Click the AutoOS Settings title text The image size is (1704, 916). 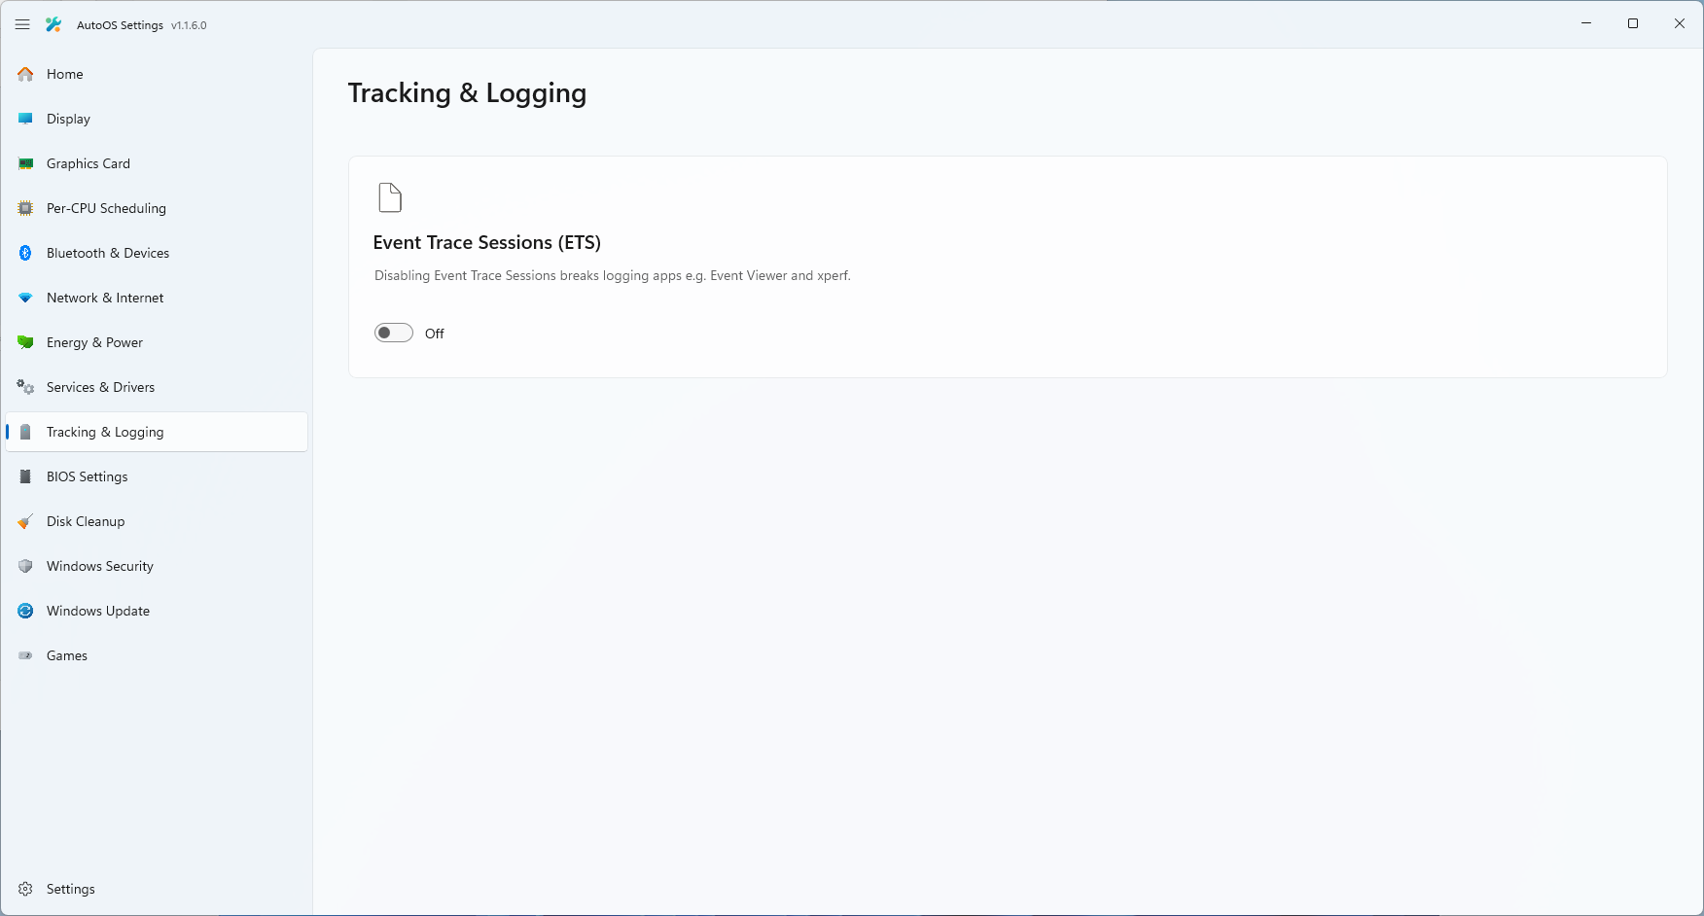coord(120,25)
